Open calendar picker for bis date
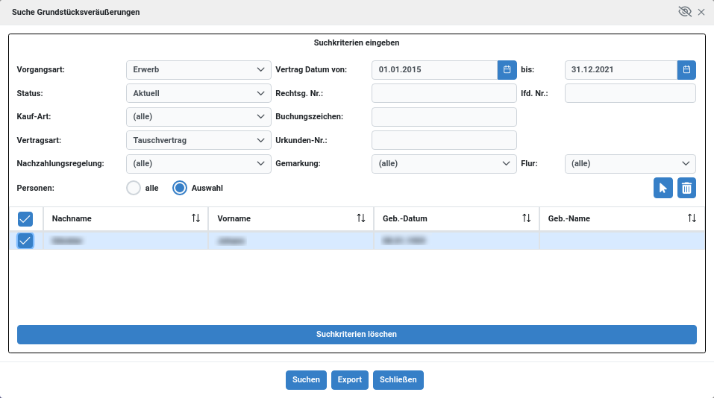 coord(686,70)
